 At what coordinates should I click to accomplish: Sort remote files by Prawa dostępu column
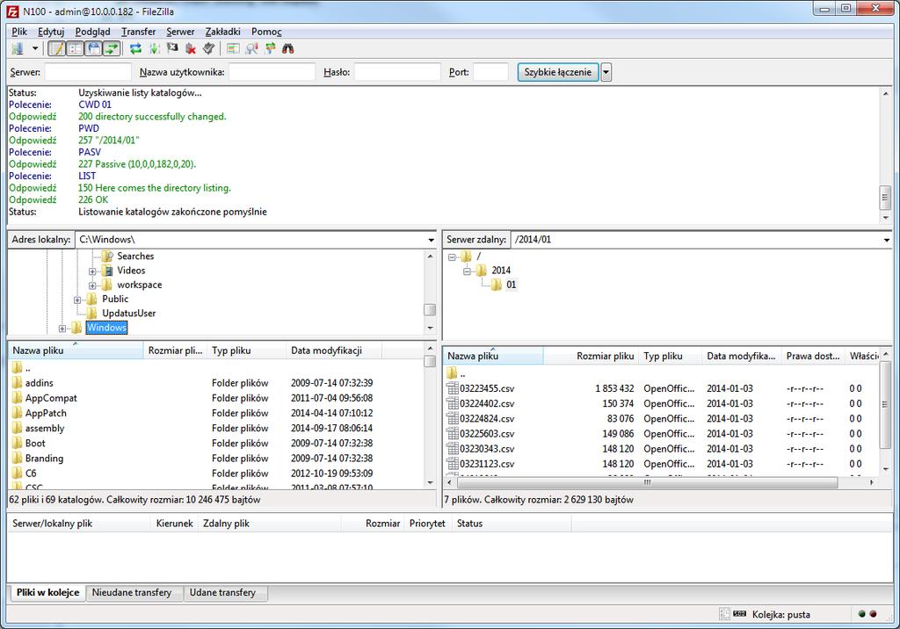pyautogui.click(x=813, y=356)
